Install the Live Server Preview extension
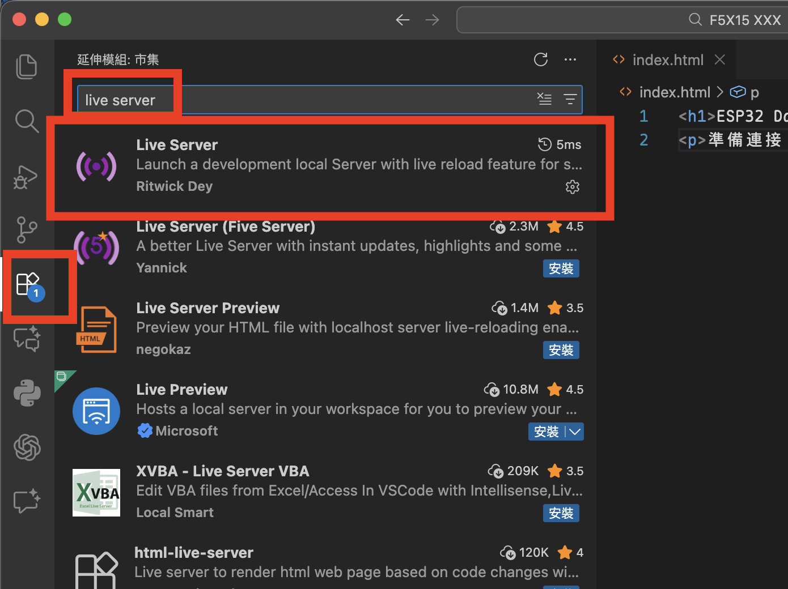788x589 pixels. [561, 350]
